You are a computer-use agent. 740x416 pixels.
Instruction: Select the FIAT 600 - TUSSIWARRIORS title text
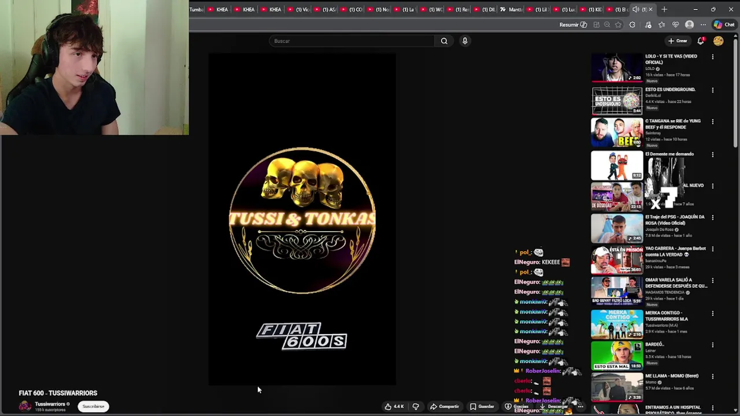point(58,393)
